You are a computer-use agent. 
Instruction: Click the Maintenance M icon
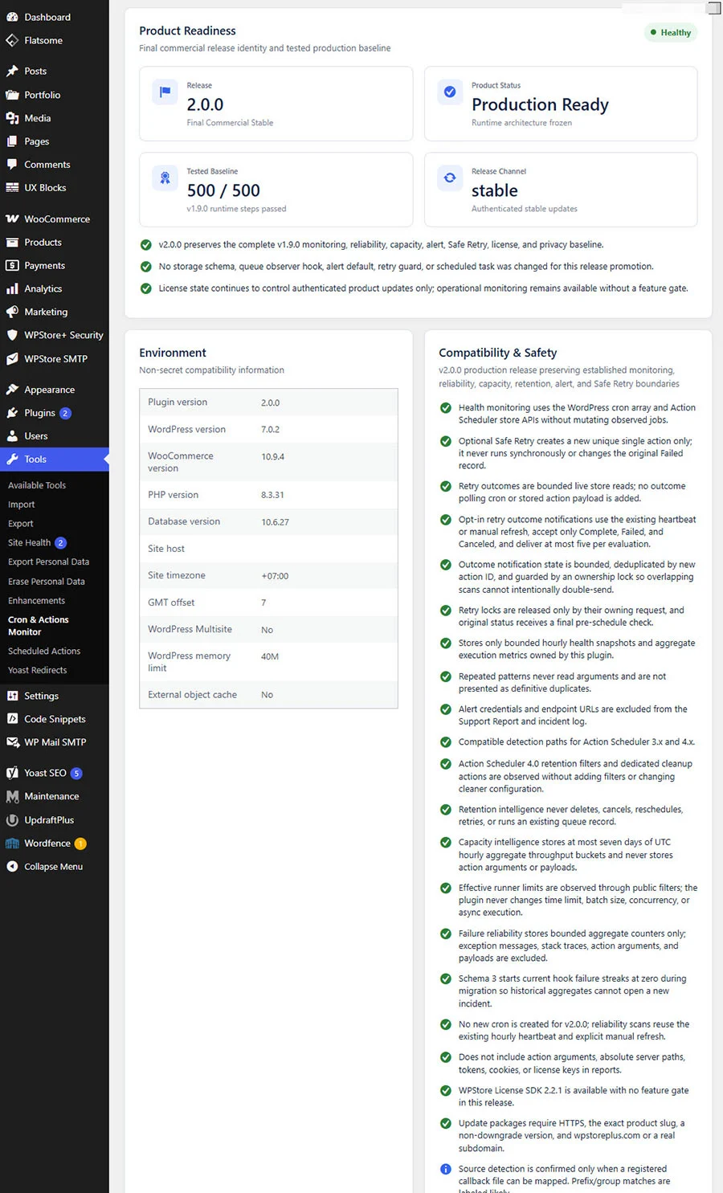pyautogui.click(x=12, y=796)
